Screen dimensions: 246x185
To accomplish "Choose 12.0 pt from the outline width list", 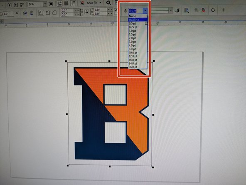I will 138,56.
